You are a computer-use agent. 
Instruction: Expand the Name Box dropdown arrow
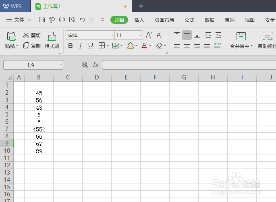pos(61,65)
